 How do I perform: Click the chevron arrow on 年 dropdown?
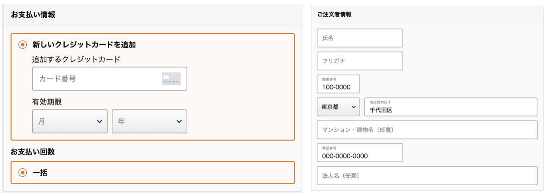179,122
